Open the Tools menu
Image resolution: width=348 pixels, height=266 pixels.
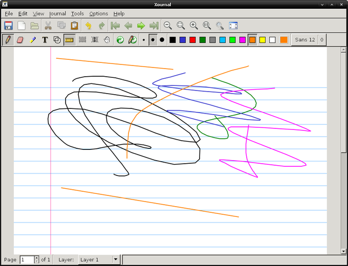pyautogui.click(x=77, y=13)
